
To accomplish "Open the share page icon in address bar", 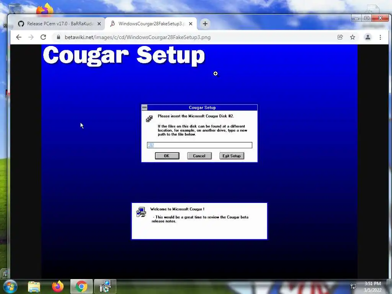I will coord(340,37).
